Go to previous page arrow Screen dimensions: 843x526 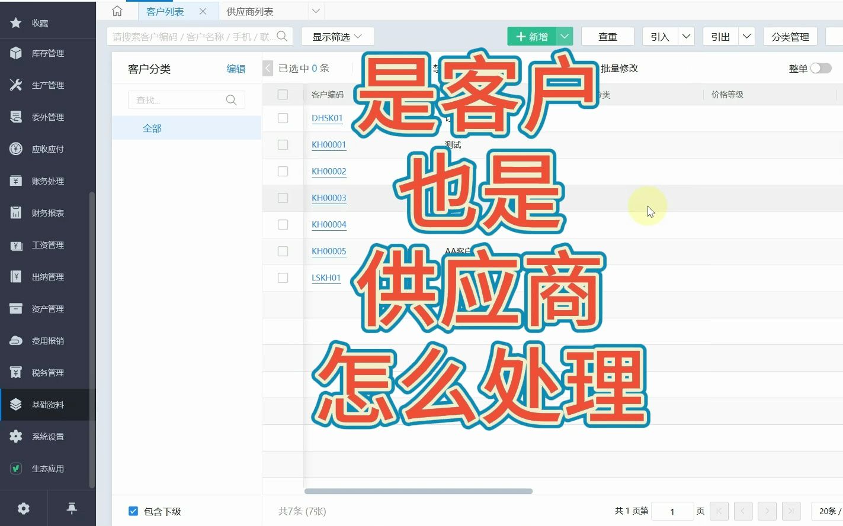(743, 511)
